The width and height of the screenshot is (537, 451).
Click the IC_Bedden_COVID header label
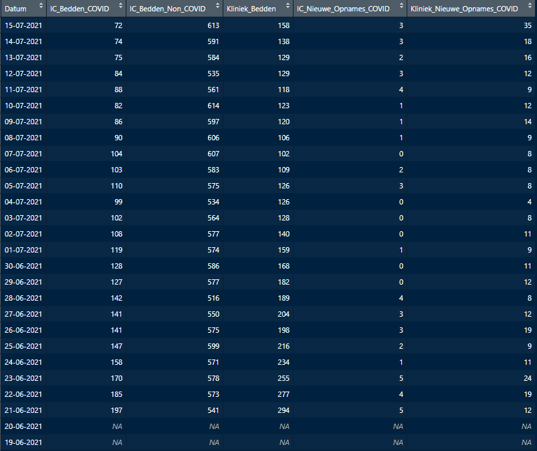coord(80,9)
